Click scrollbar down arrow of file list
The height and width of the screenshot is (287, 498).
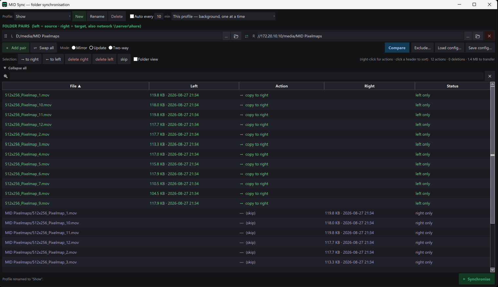492,270
